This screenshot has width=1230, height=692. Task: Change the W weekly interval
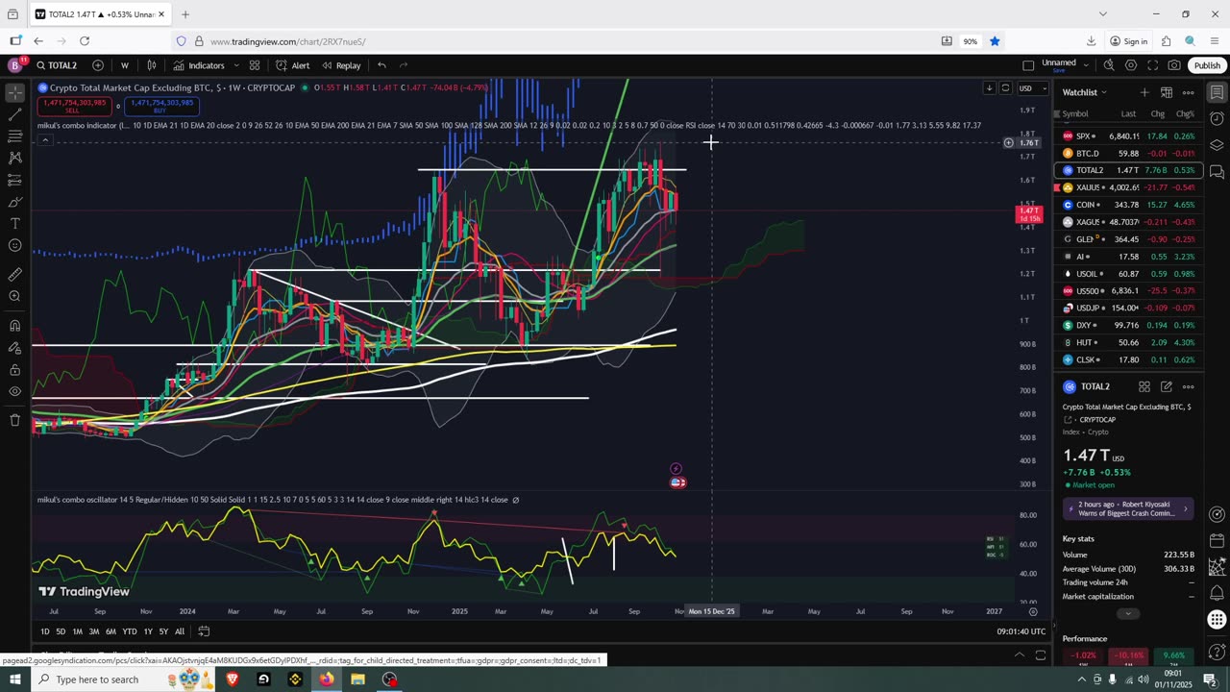pos(125,65)
